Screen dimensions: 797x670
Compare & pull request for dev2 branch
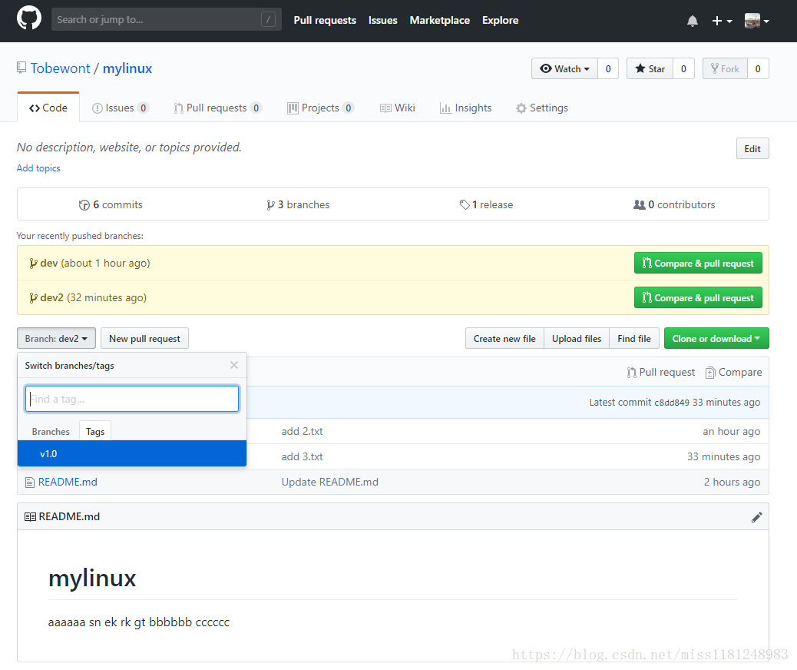coord(698,297)
